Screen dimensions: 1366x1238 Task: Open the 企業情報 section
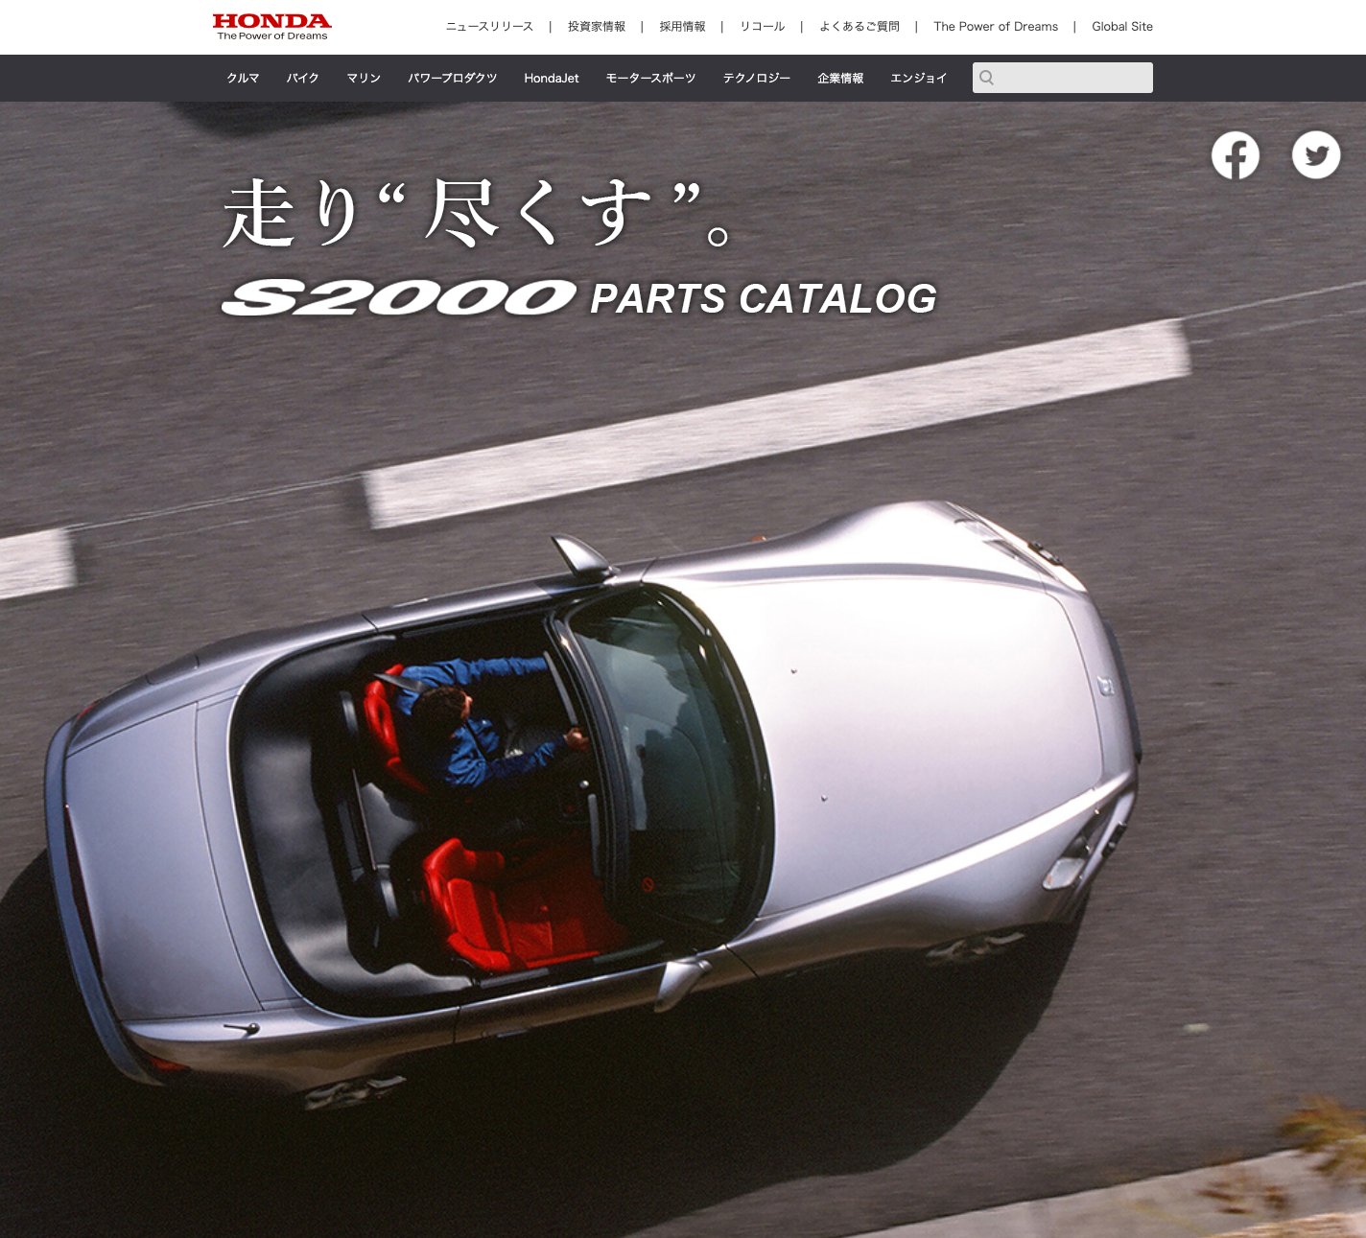click(841, 78)
